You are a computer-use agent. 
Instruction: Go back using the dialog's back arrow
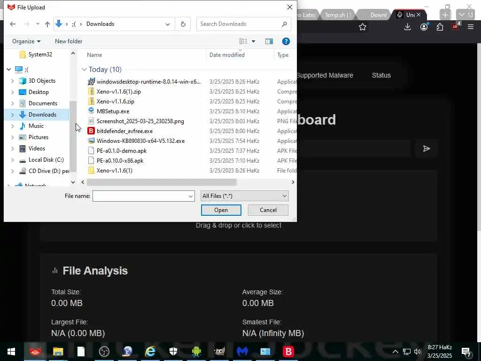13,24
